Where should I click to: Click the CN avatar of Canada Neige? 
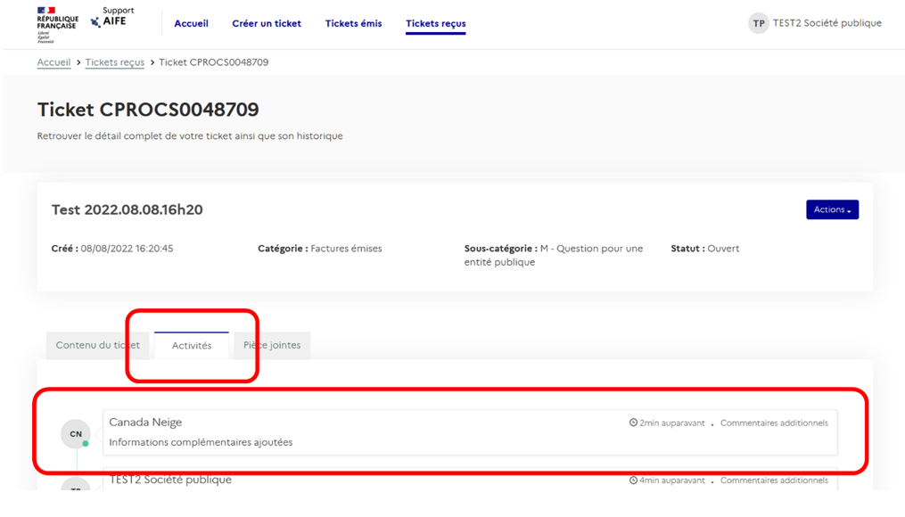click(76, 434)
